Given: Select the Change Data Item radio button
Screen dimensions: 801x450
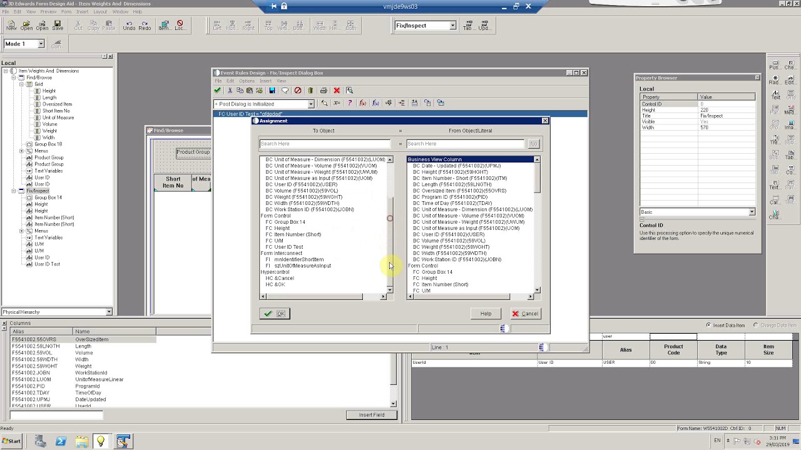Looking at the screenshot, I should pyautogui.click(x=755, y=325).
